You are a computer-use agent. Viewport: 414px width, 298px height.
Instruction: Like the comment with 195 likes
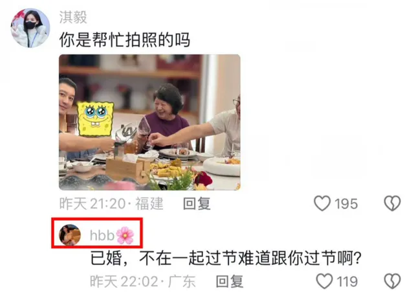(322, 203)
